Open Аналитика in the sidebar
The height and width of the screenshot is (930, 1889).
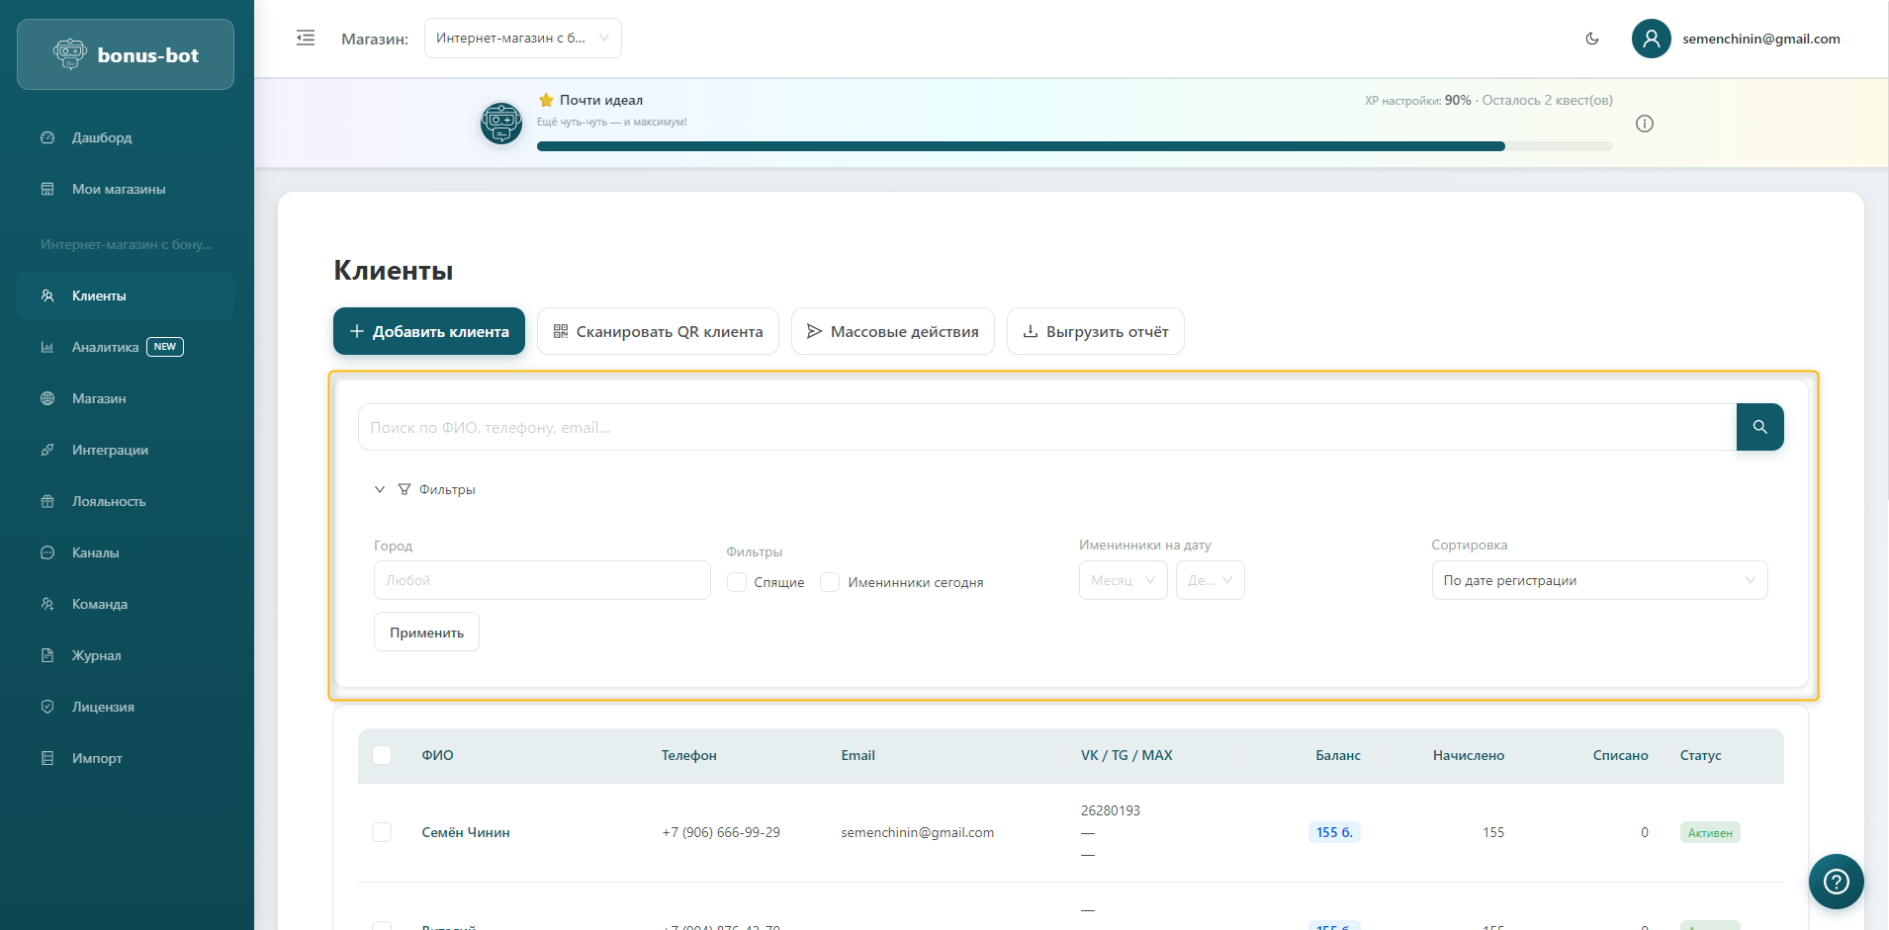point(105,347)
